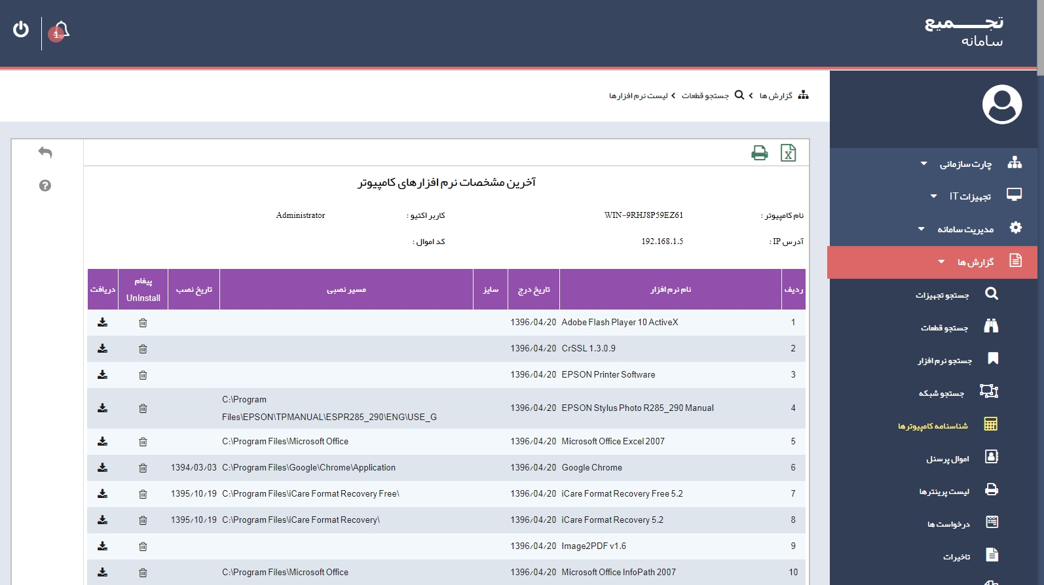
Task: Click the power logout icon
Action: [21, 29]
